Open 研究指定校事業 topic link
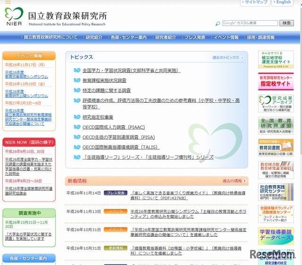The width and height of the screenshot is (302, 265). (98, 117)
